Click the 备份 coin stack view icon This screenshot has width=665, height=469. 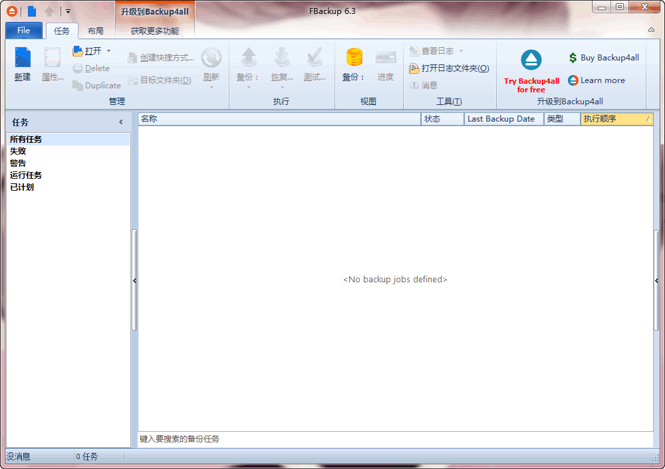[x=354, y=58]
